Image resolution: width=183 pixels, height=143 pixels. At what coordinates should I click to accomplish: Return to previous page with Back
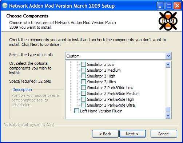tap(105, 134)
